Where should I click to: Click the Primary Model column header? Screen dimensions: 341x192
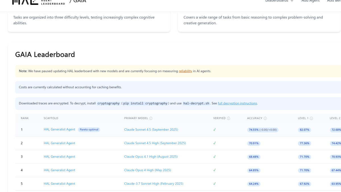click(x=136, y=118)
